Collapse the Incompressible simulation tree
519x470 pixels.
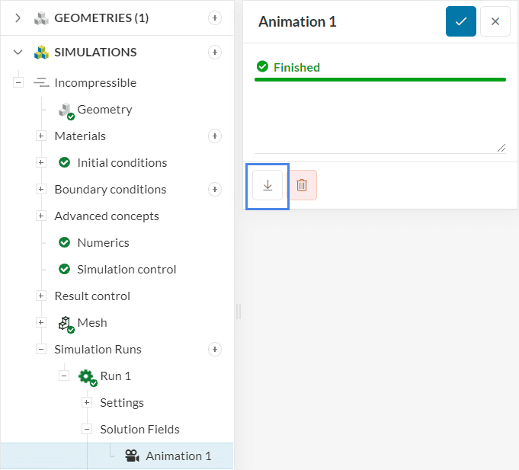[x=18, y=83]
